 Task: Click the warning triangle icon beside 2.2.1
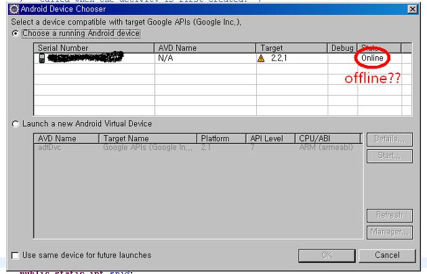pos(261,58)
